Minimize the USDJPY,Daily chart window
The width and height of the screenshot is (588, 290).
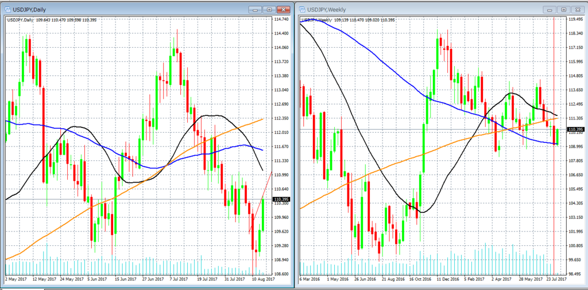[x=256, y=9]
